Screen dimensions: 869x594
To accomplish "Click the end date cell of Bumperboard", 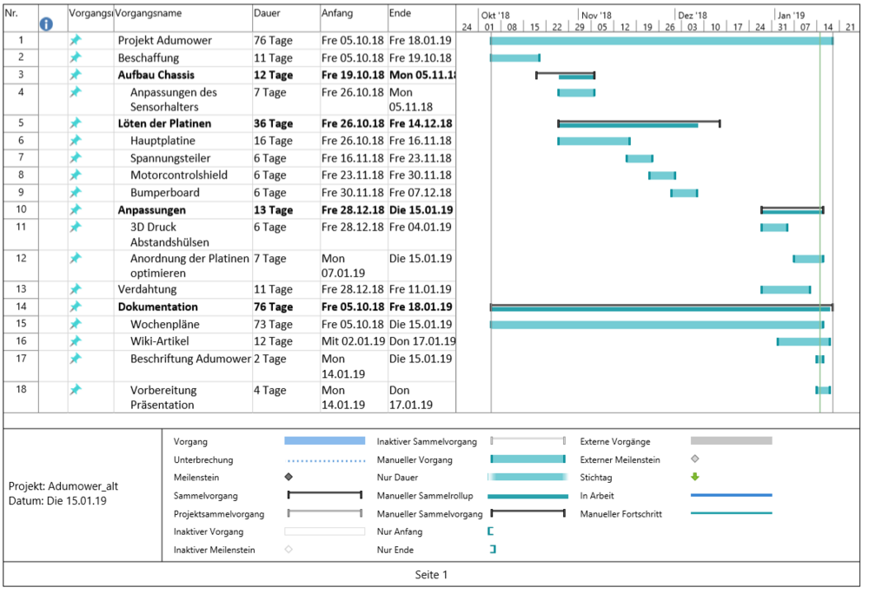I will 421,193.
